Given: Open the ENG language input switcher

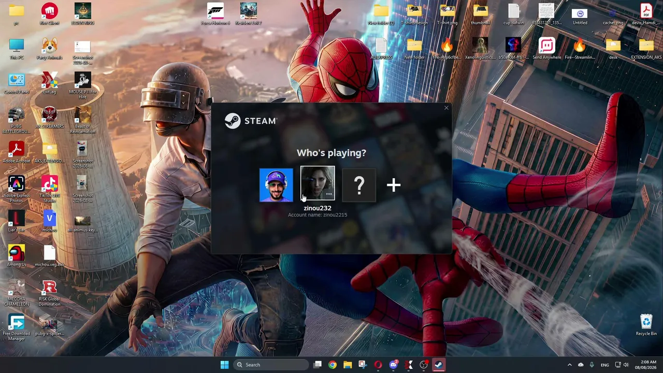Looking at the screenshot, I should coord(605,365).
